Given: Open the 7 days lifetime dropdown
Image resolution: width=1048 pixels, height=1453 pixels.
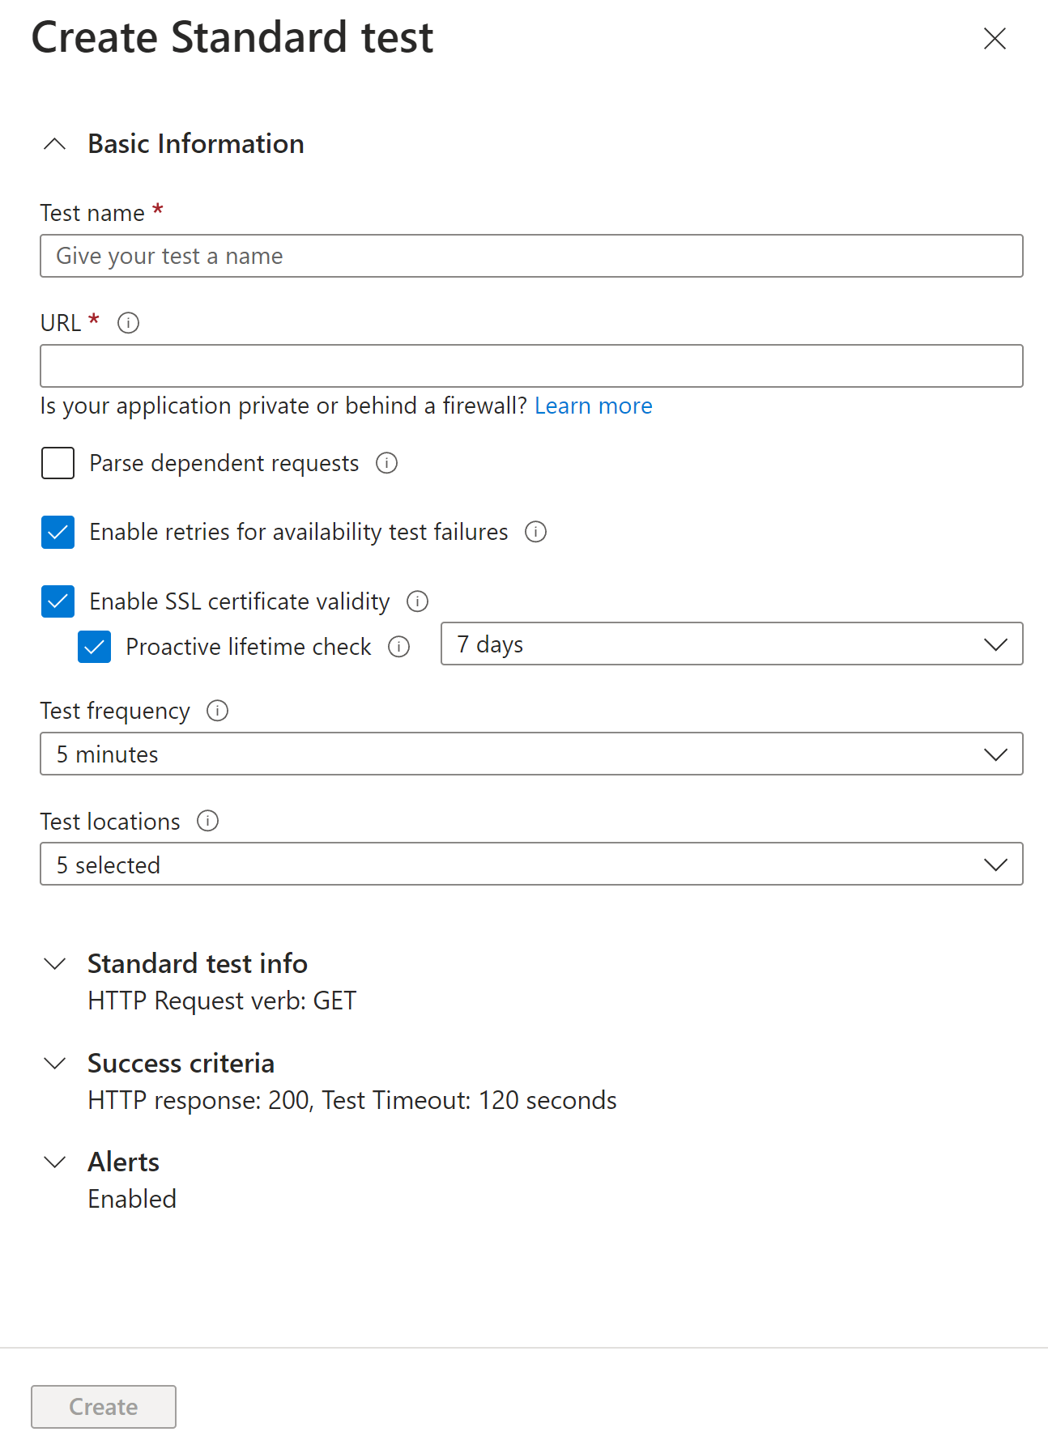Looking at the screenshot, I should click(x=731, y=644).
